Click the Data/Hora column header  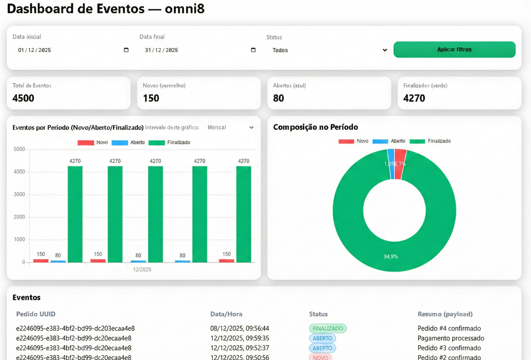226,314
